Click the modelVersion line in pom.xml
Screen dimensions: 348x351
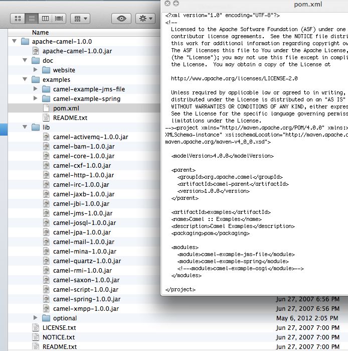pyautogui.click(x=223, y=156)
